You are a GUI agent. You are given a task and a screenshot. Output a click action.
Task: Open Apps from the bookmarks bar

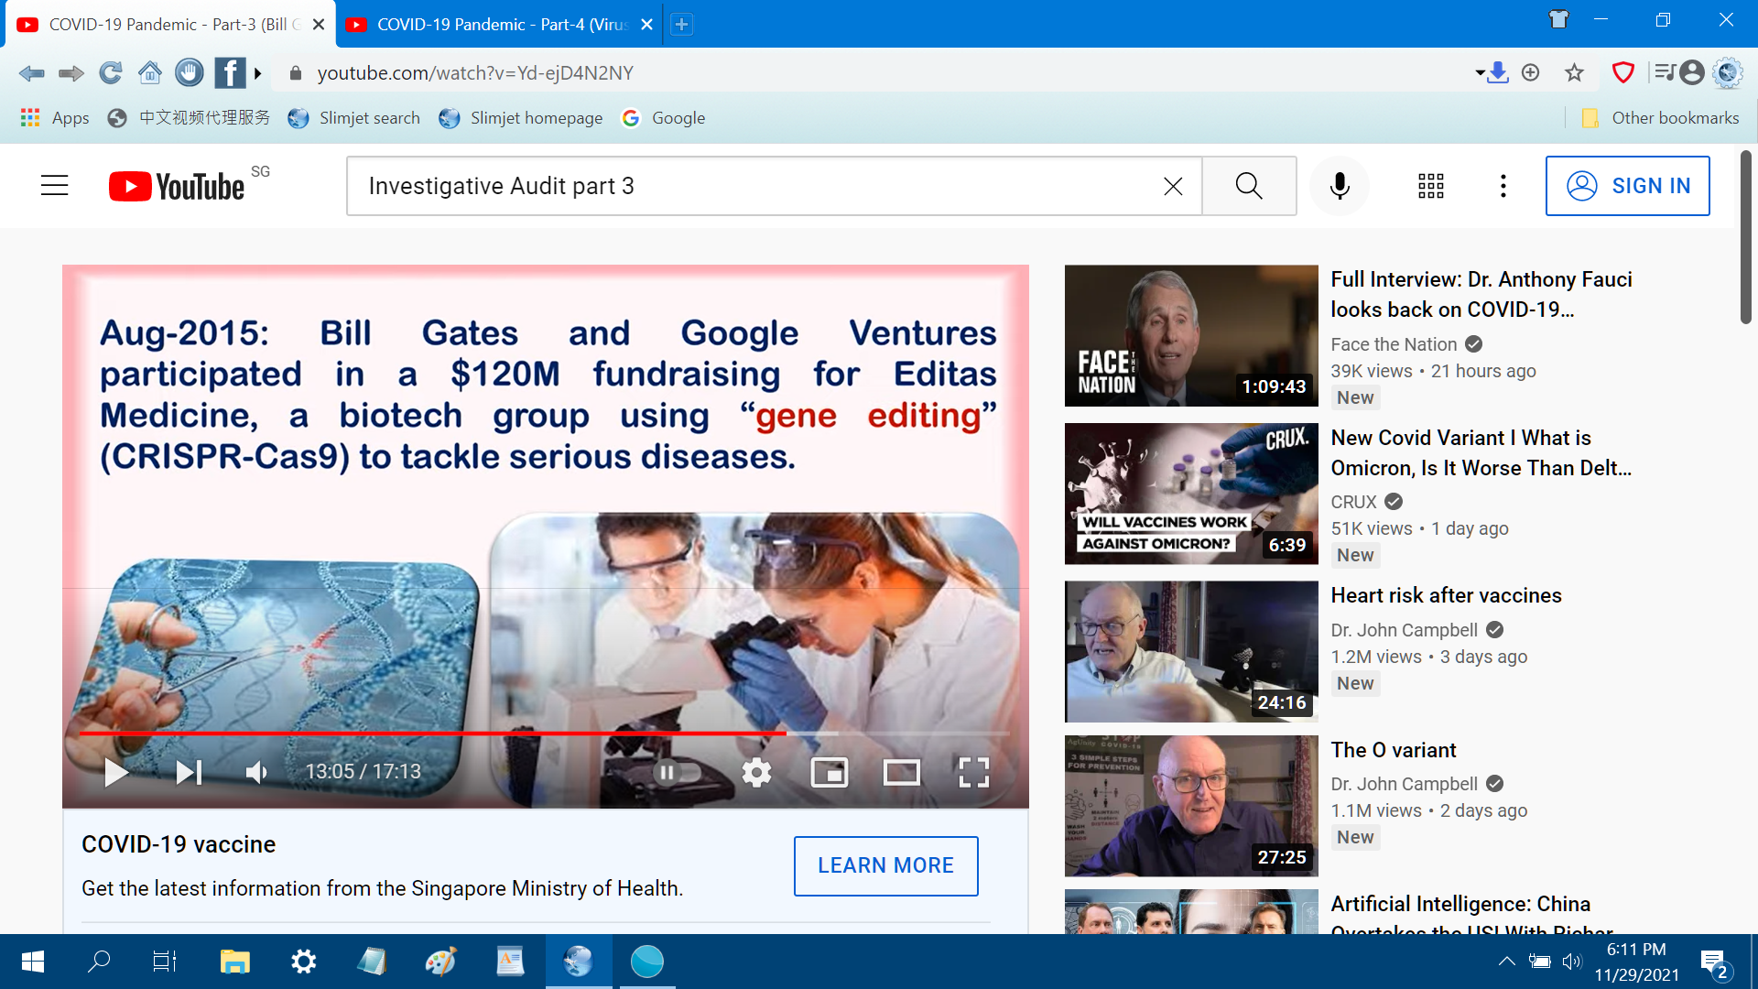[55, 118]
